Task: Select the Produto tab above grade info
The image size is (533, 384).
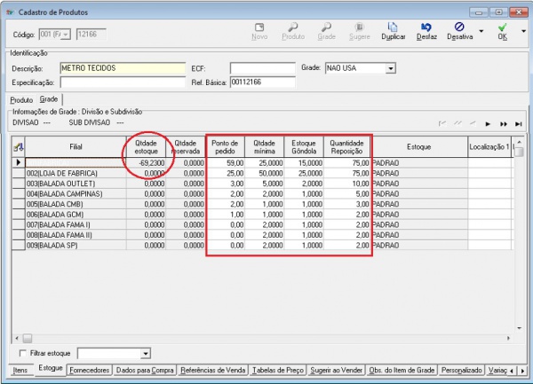Action: coord(21,100)
